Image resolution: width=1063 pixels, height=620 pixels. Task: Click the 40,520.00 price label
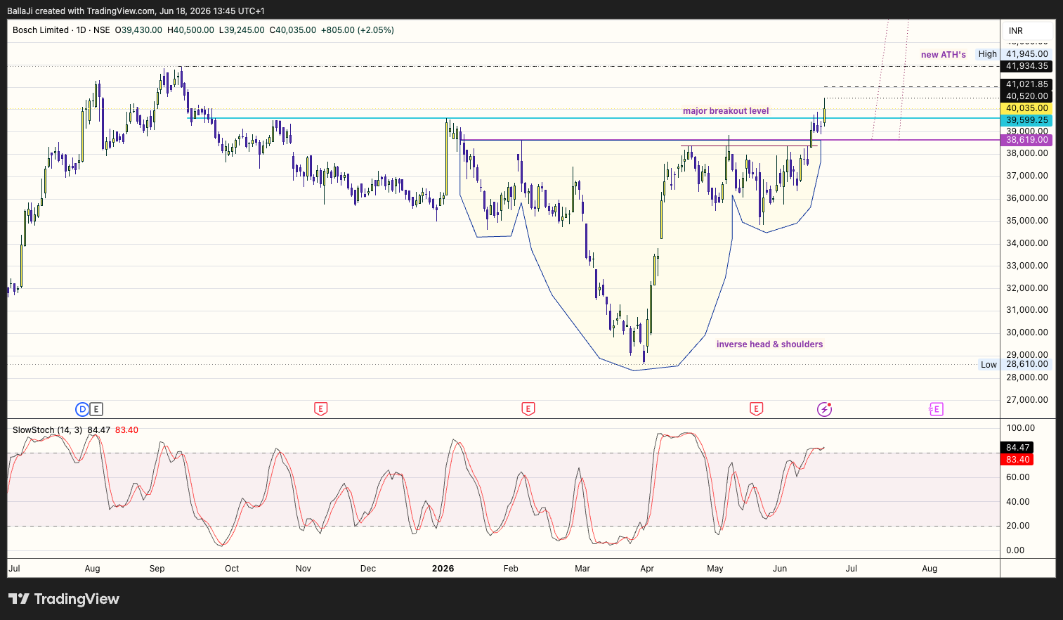1027,96
